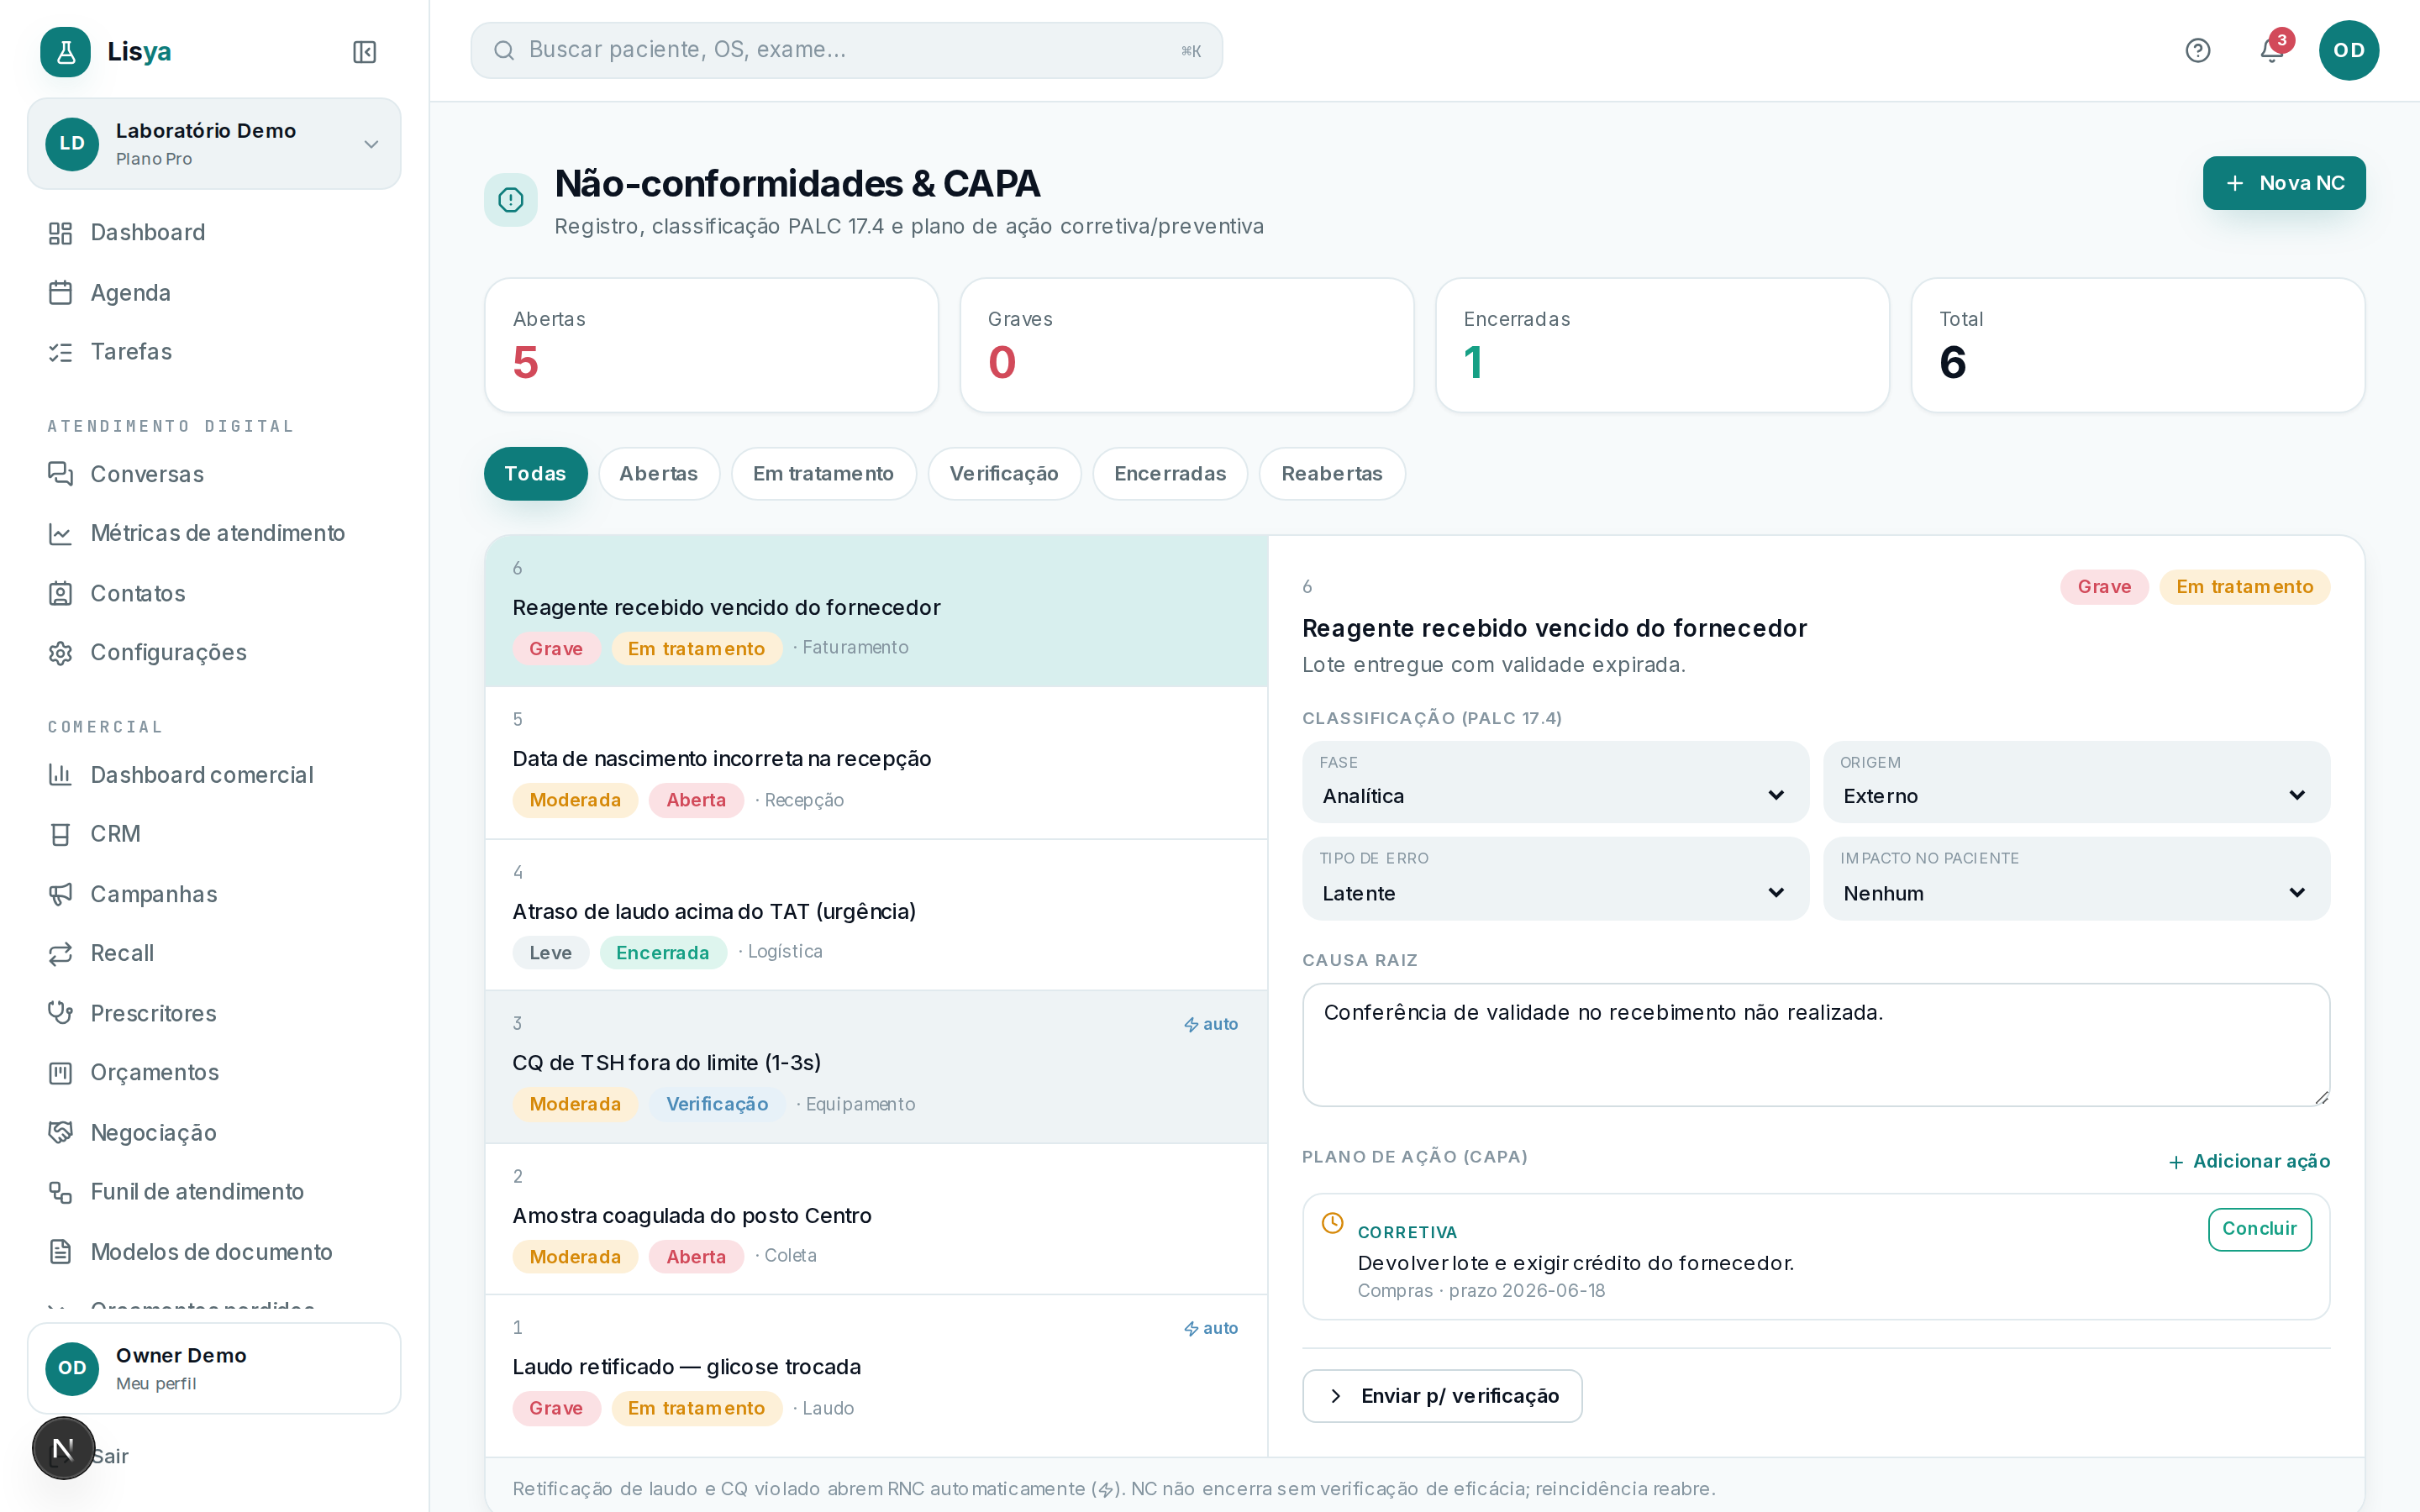Click the Graves summary card showing 0
Image resolution: width=2420 pixels, height=1512 pixels.
1186,345
